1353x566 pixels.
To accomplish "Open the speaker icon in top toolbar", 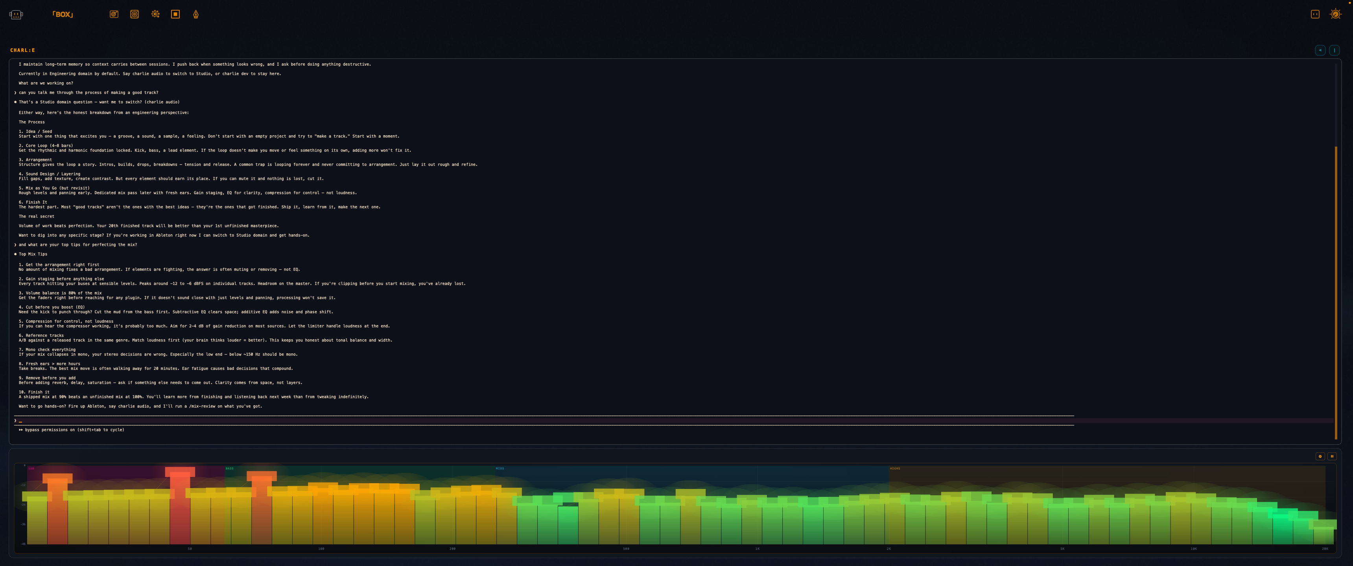I will click(135, 14).
